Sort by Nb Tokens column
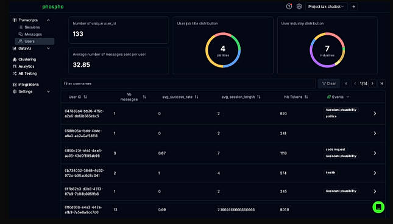Screen dimensions: 393x224 point(306,97)
